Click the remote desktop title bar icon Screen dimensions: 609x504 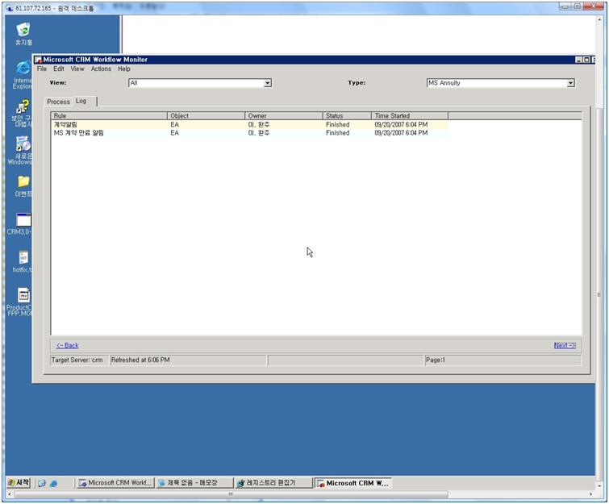click(x=10, y=8)
